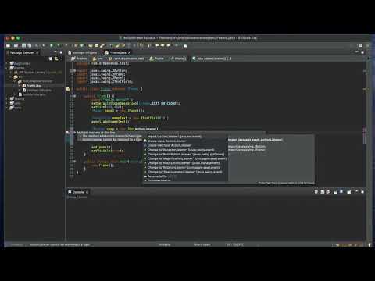Click src segment in editor breadcrumb
Screen dimensions: 375x281
click(98, 59)
